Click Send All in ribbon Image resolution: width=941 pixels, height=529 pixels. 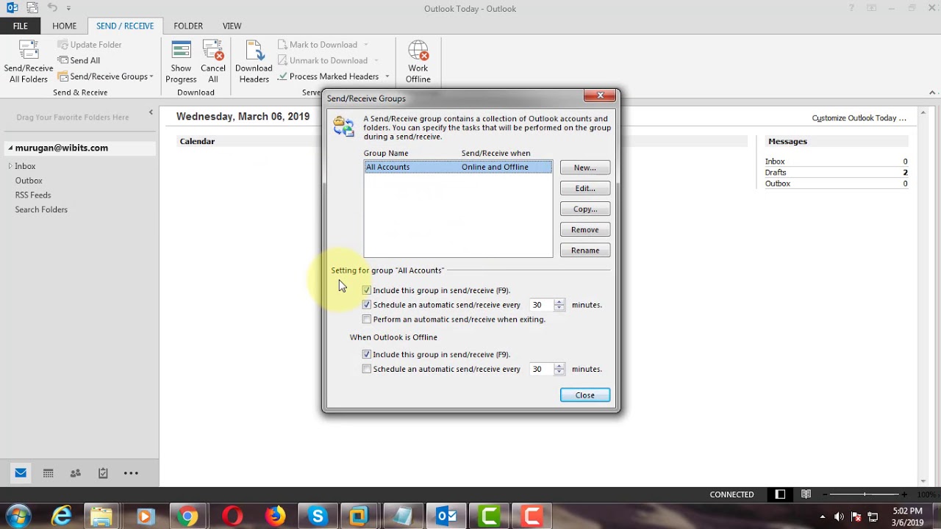[x=78, y=60]
